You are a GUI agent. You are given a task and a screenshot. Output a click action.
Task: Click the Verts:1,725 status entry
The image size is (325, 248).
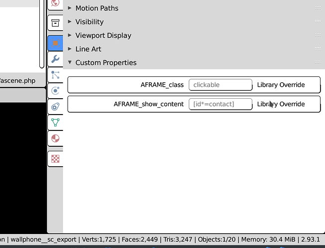point(99,240)
